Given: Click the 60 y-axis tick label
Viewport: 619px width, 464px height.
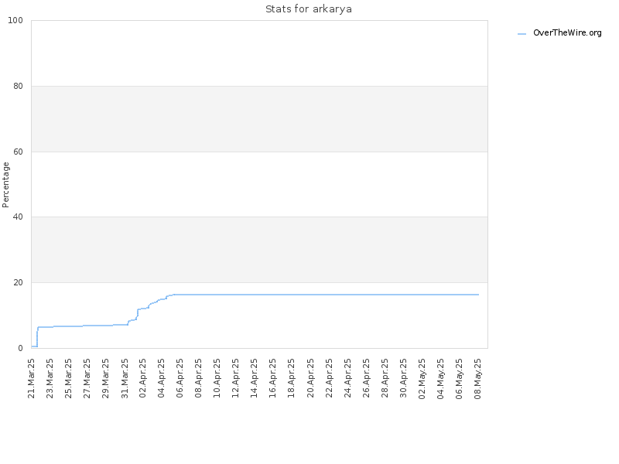Looking at the screenshot, I should point(18,152).
